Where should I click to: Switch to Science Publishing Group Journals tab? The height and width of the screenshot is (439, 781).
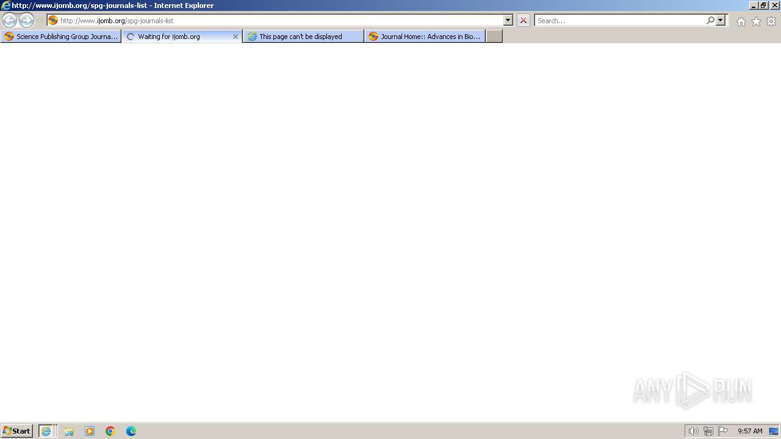coord(60,37)
